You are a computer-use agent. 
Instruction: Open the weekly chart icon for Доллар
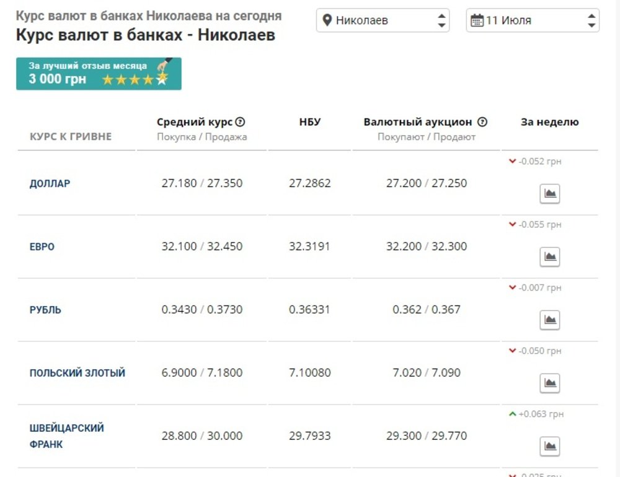click(549, 194)
